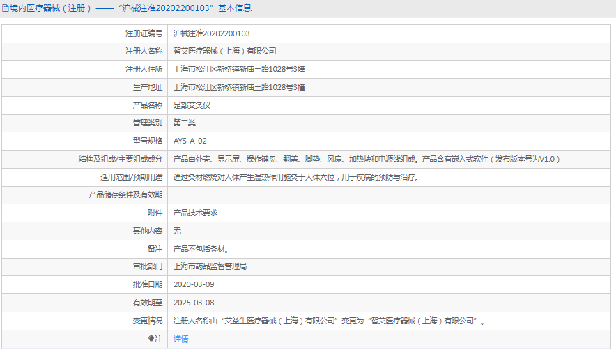Click the 审批部门 label
616x352 pixels.
click(147, 266)
